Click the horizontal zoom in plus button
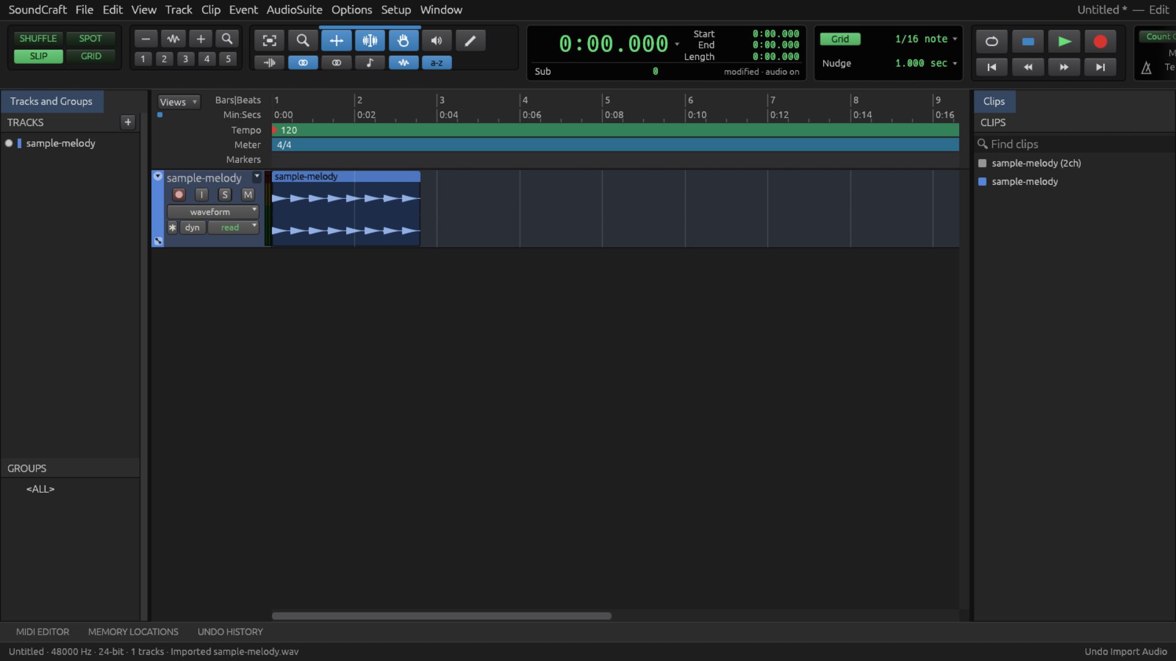The height and width of the screenshot is (661, 1176). pos(200,39)
